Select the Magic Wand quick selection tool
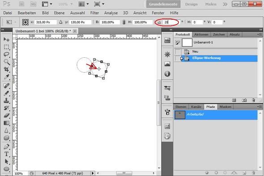The height and width of the screenshot is (176, 264). click(x=6, y=62)
